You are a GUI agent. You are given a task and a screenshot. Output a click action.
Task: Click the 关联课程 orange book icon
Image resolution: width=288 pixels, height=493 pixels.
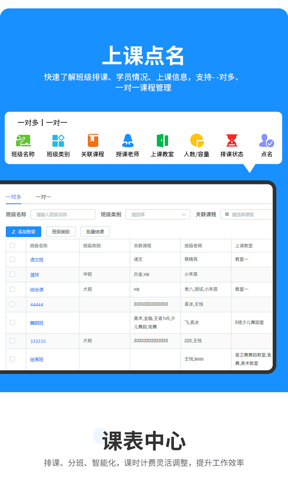click(x=93, y=141)
